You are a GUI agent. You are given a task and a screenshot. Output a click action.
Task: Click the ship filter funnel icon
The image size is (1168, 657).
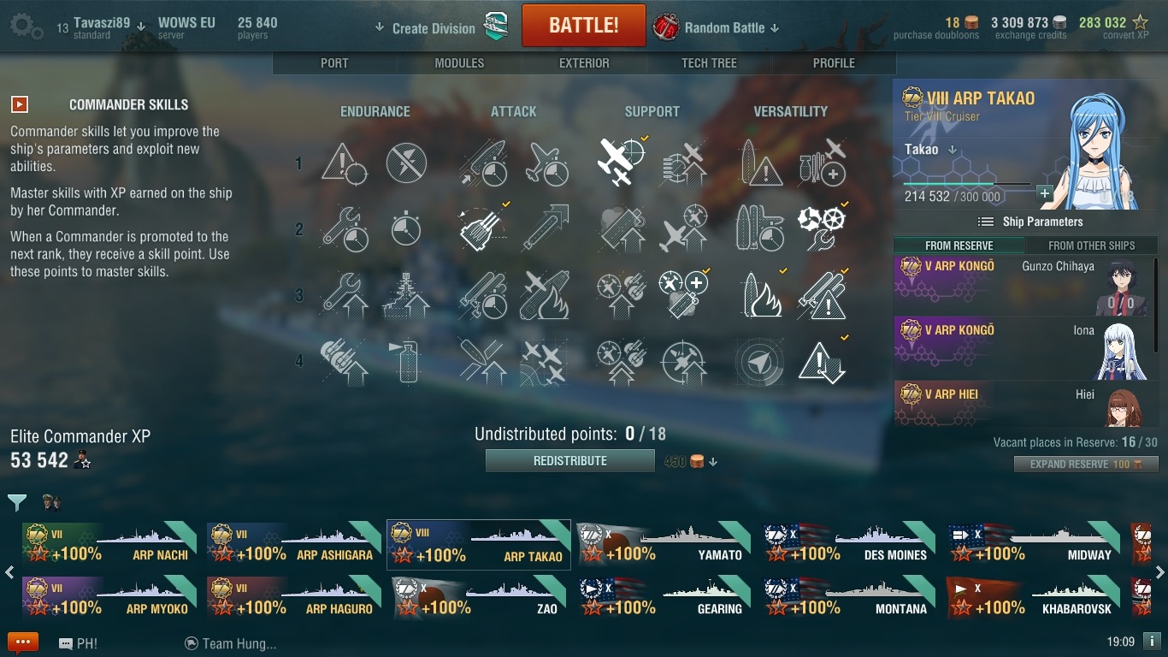click(16, 502)
